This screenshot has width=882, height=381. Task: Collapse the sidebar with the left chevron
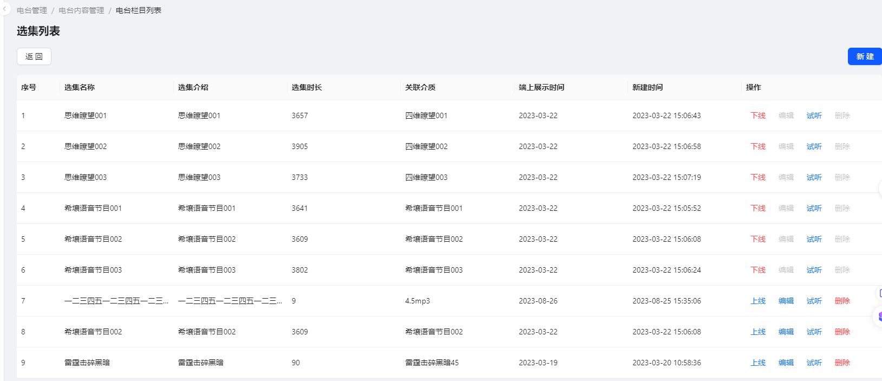4,9
